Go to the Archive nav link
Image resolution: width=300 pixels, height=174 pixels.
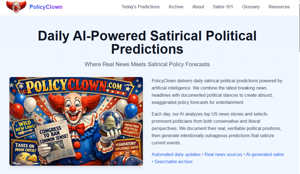[176, 7]
